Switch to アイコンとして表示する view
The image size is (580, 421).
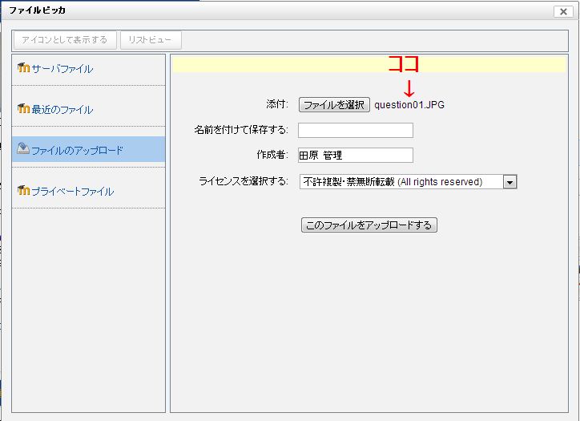click(x=65, y=39)
